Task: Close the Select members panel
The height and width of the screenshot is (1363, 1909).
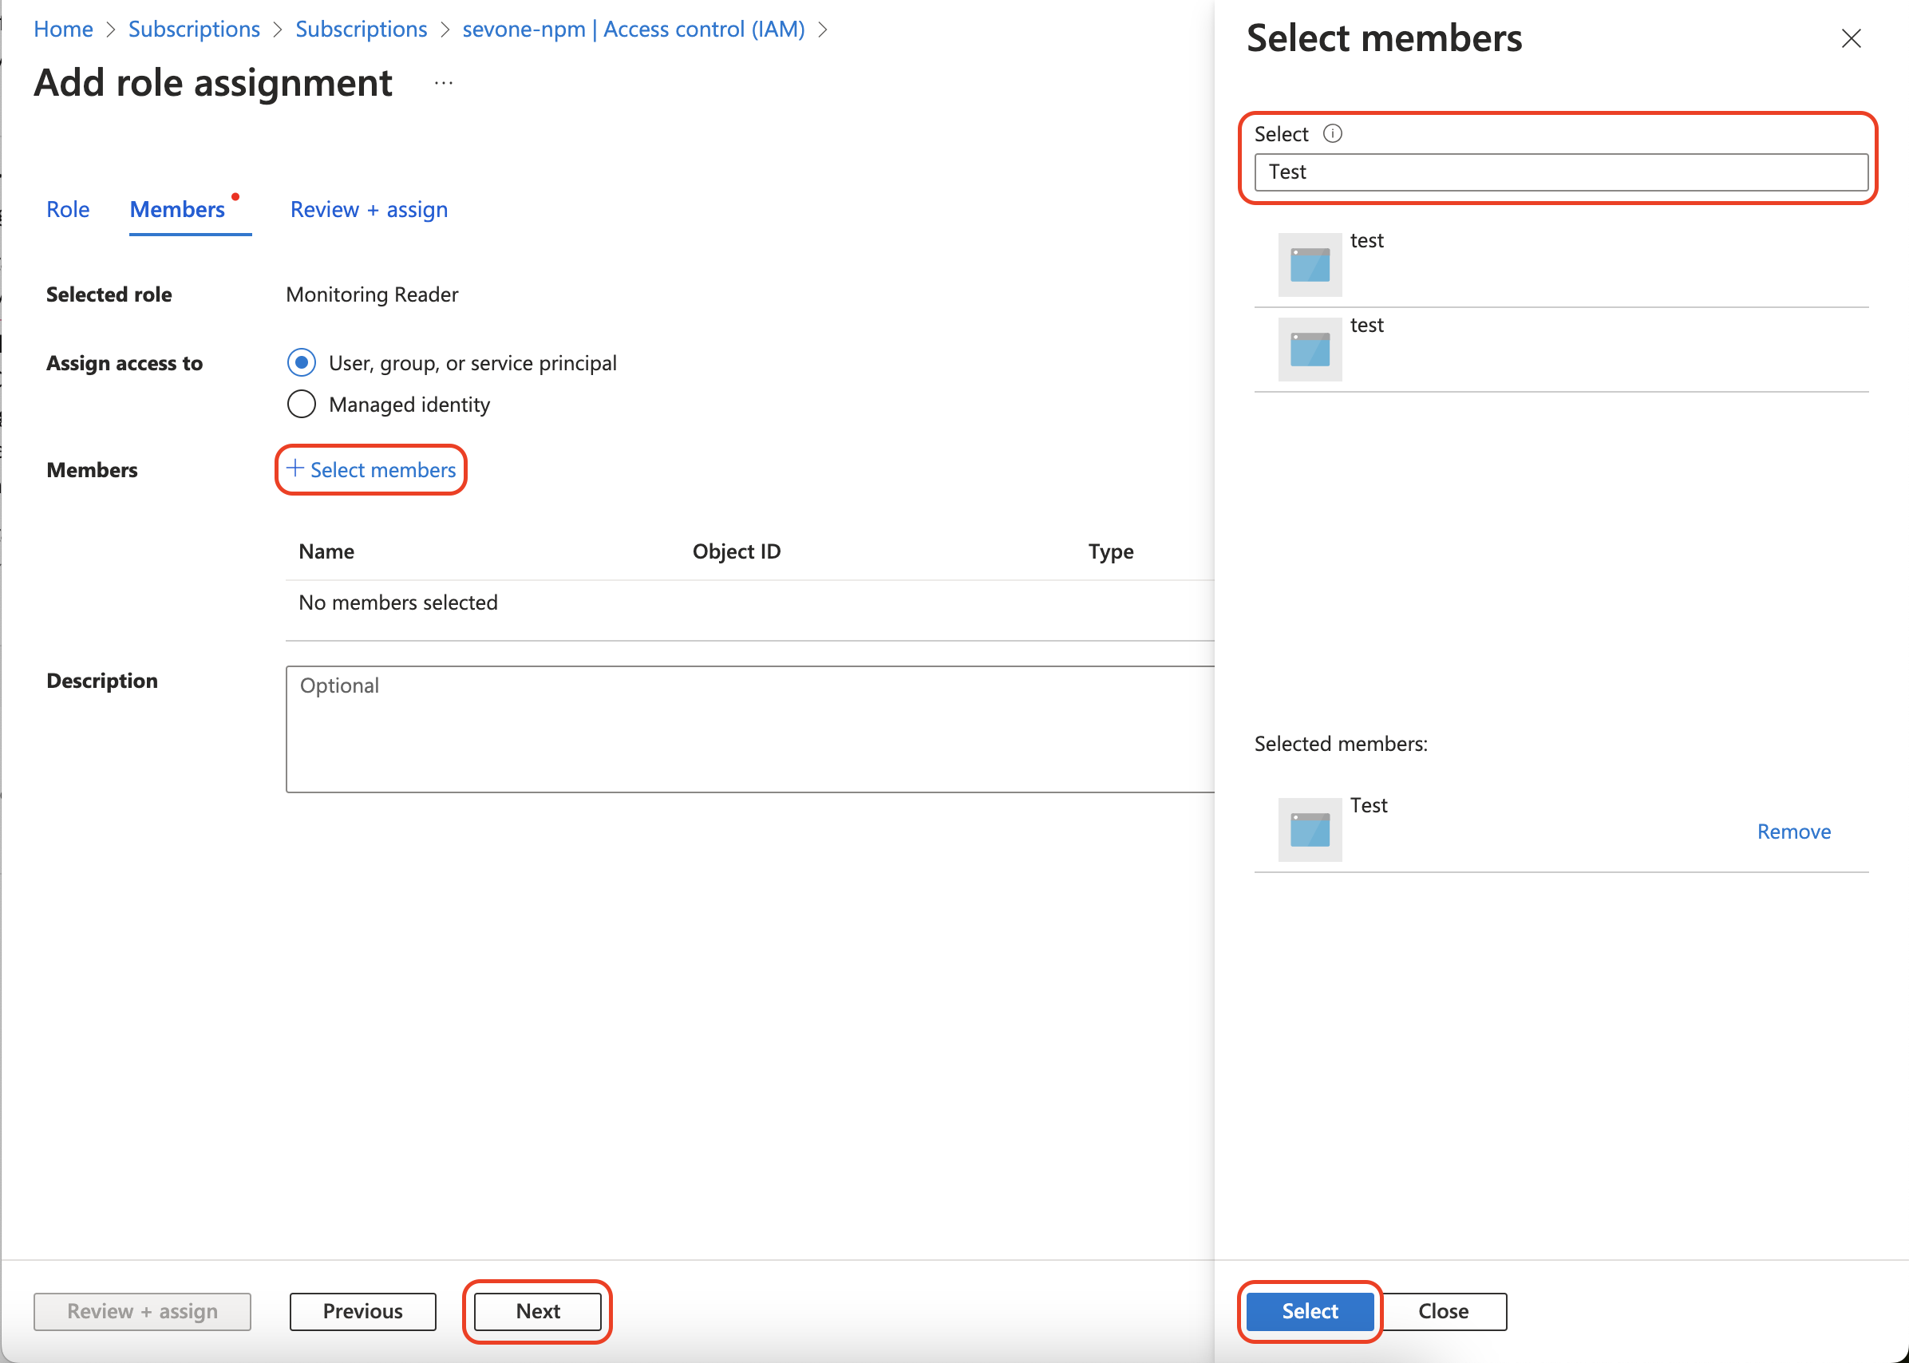Action: (x=1850, y=38)
